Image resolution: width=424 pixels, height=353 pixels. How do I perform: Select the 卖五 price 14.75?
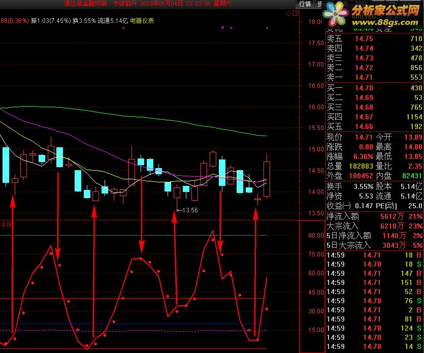click(364, 39)
